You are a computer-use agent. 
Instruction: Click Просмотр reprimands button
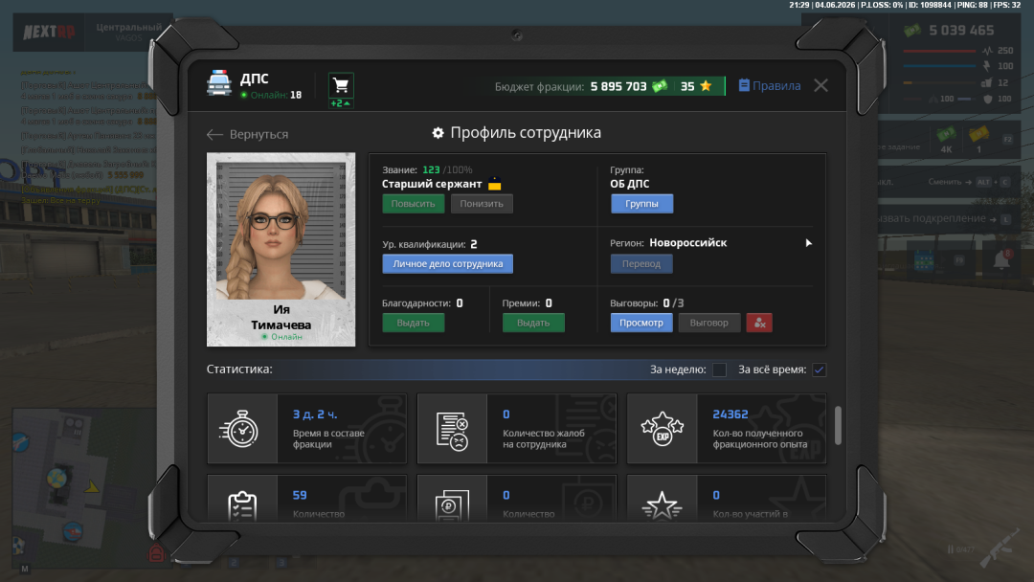(x=641, y=323)
